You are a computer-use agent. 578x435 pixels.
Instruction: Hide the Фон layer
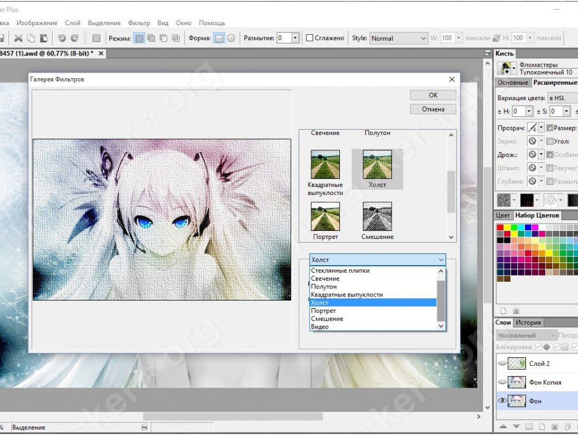[x=502, y=401]
